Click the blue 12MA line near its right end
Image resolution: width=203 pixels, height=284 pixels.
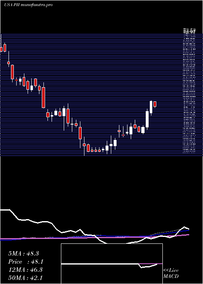tap(181, 231)
